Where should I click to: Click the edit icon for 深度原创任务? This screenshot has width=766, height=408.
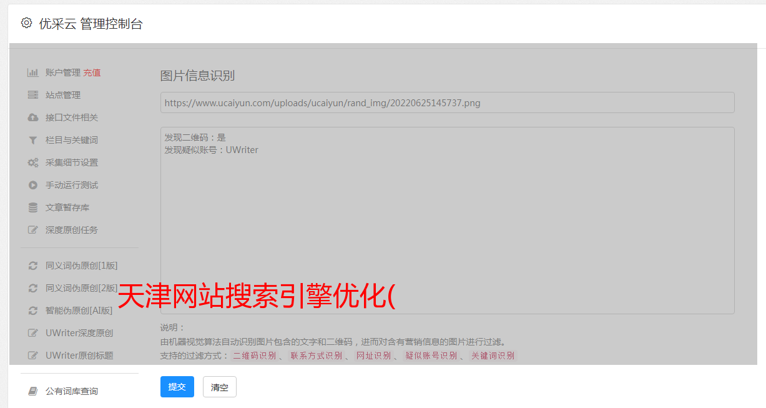coord(33,230)
